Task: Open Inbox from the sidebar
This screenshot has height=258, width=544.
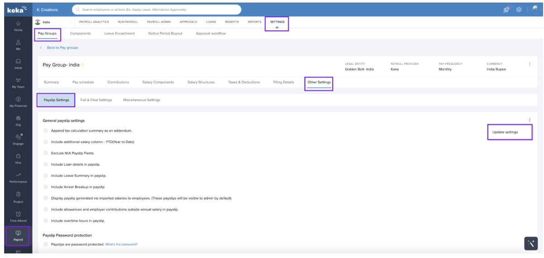Action: tap(18, 64)
